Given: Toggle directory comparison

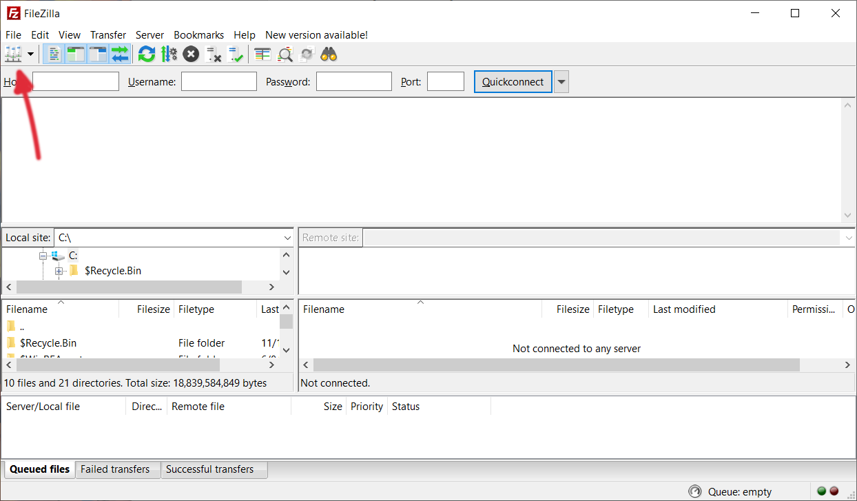Looking at the screenshot, I should [285, 54].
